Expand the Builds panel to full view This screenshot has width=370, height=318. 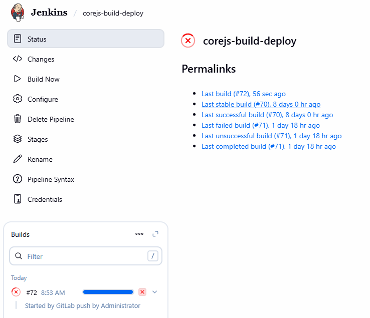(x=155, y=234)
